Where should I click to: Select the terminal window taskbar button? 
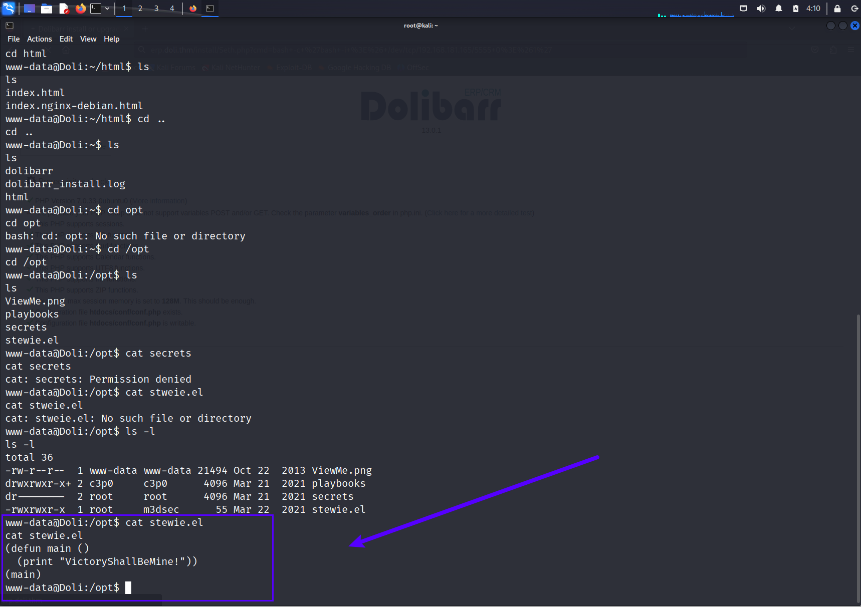210,9
